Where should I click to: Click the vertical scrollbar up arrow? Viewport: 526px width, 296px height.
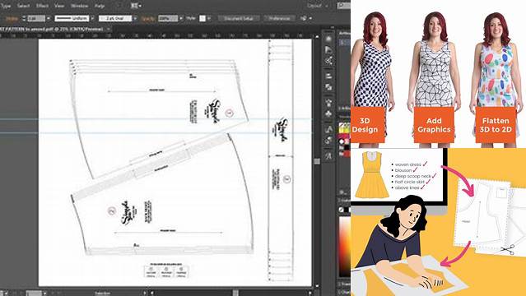coord(317,36)
